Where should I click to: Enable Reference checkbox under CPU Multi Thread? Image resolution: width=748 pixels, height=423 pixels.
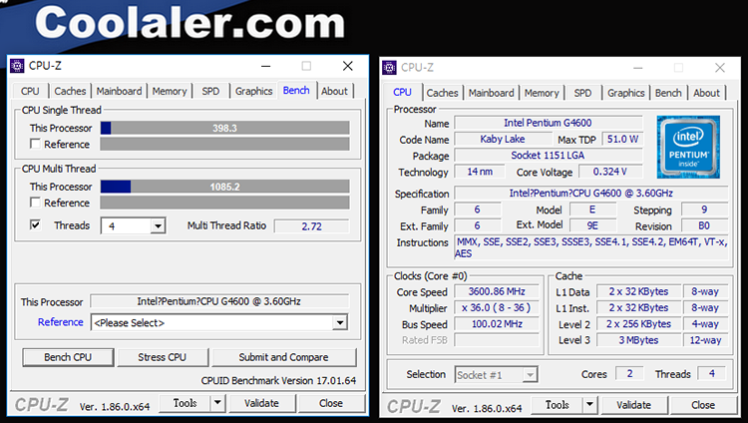35,203
